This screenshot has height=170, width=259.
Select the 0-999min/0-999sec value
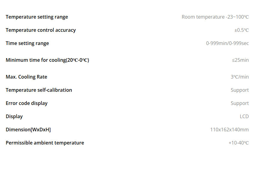point(227,43)
